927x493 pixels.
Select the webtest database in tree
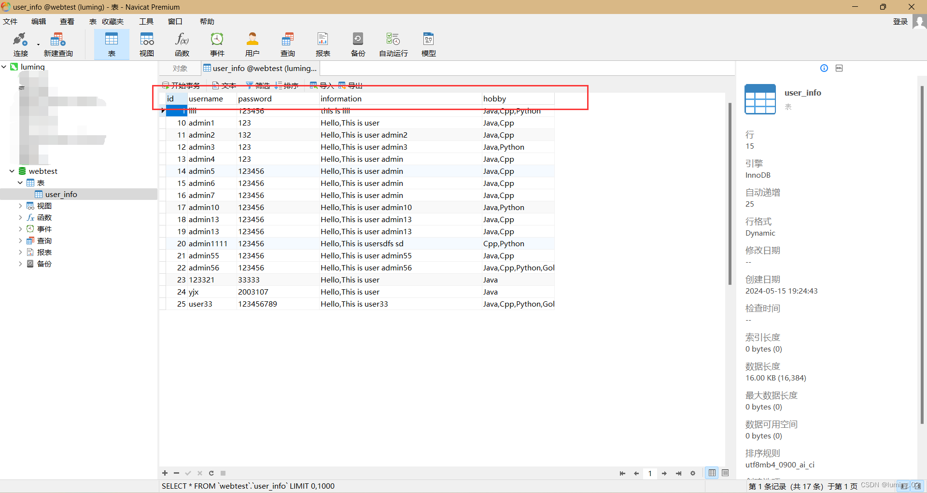(43, 171)
